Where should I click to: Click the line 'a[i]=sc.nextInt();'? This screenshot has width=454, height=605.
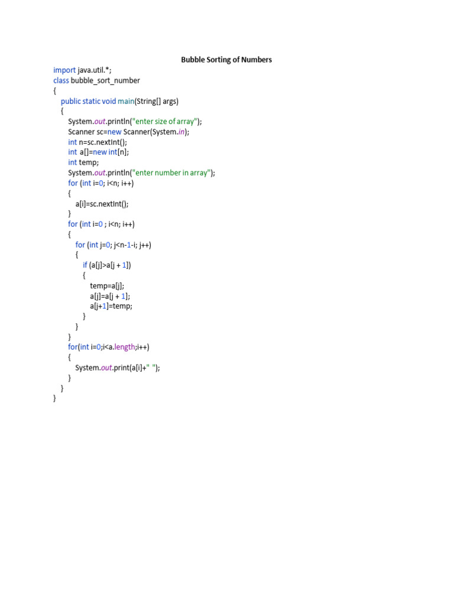(102, 204)
